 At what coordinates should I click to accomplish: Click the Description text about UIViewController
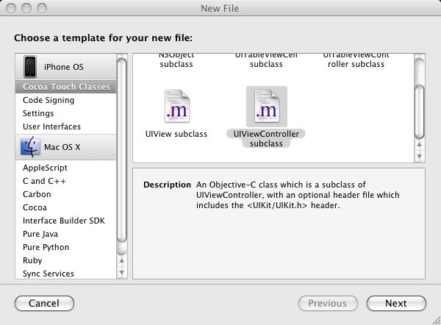point(298,195)
